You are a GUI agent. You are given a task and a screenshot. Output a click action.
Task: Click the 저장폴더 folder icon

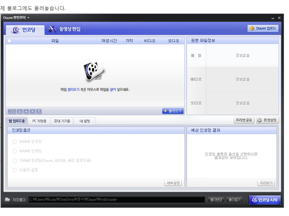[x=7, y=200]
